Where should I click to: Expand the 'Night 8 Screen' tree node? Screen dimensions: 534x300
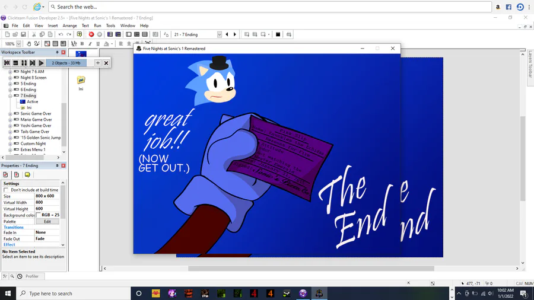pyautogui.click(x=10, y=78)
